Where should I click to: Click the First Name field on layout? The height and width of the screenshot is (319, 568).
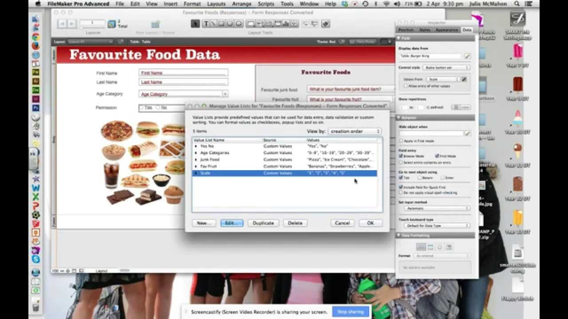pos(183,73)
